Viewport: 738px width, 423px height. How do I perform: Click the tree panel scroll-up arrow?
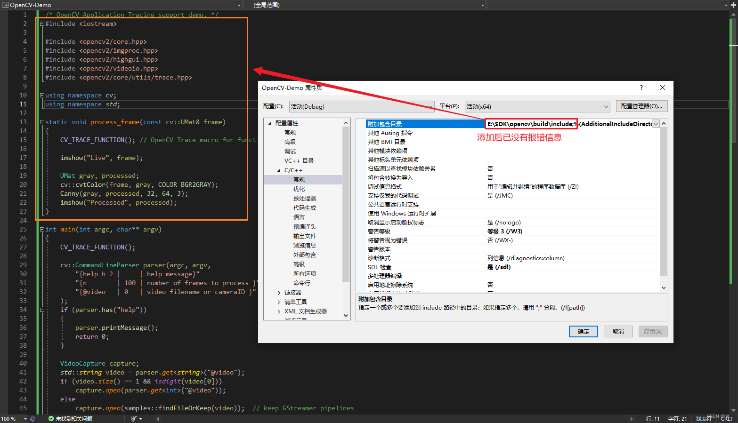(346, 123)
